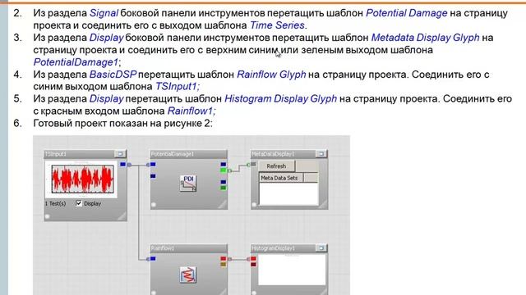This screenshot has height=295, width=526.
Task: Select the bright red input port of HistogramDisplay1
Action: tap(254, 259)
